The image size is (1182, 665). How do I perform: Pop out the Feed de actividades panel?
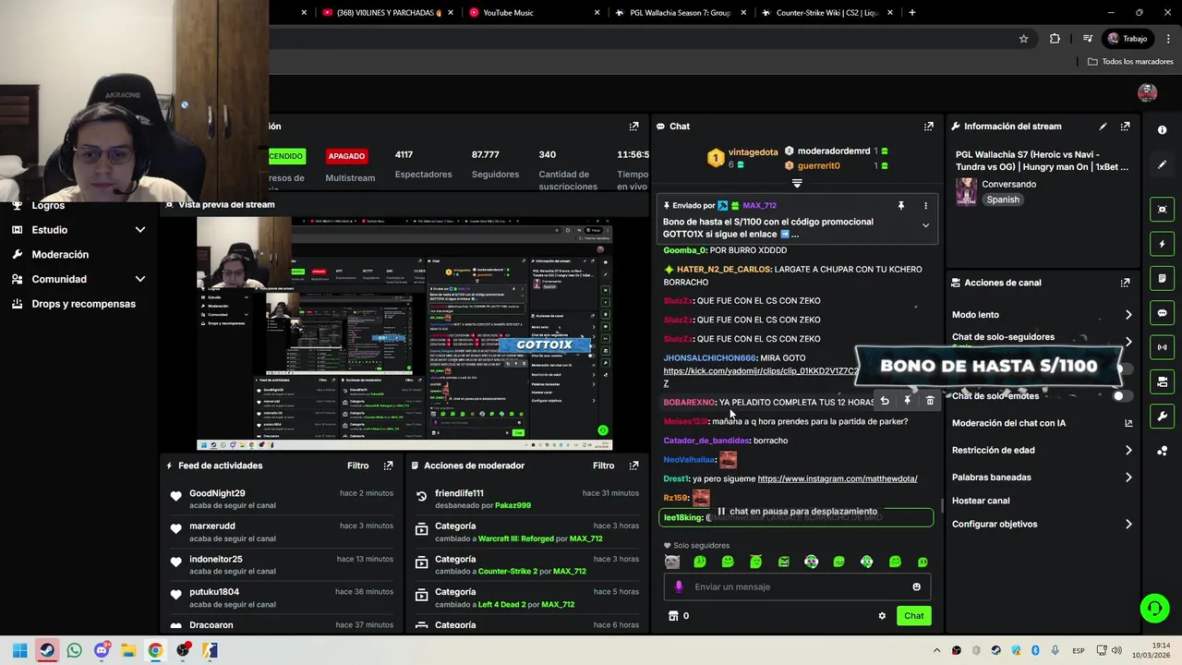[x=388, y=465]
